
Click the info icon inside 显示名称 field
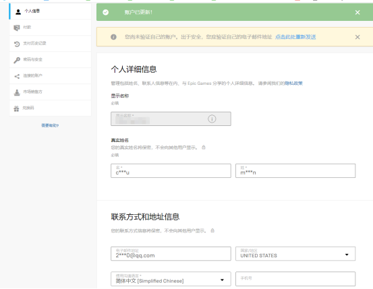pos(212,119)
